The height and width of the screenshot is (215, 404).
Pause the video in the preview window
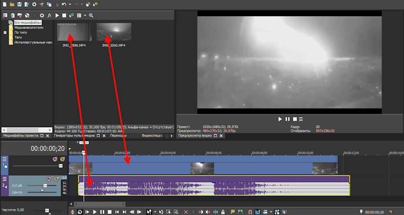[x=287, y=119]
